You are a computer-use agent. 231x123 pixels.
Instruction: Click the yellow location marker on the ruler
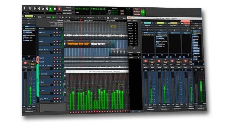pos(113,26)
